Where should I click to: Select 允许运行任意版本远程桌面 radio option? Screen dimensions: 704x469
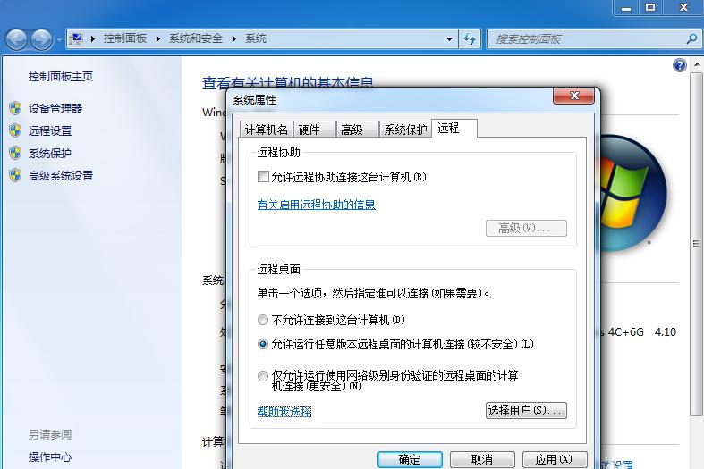pos(263,344)
